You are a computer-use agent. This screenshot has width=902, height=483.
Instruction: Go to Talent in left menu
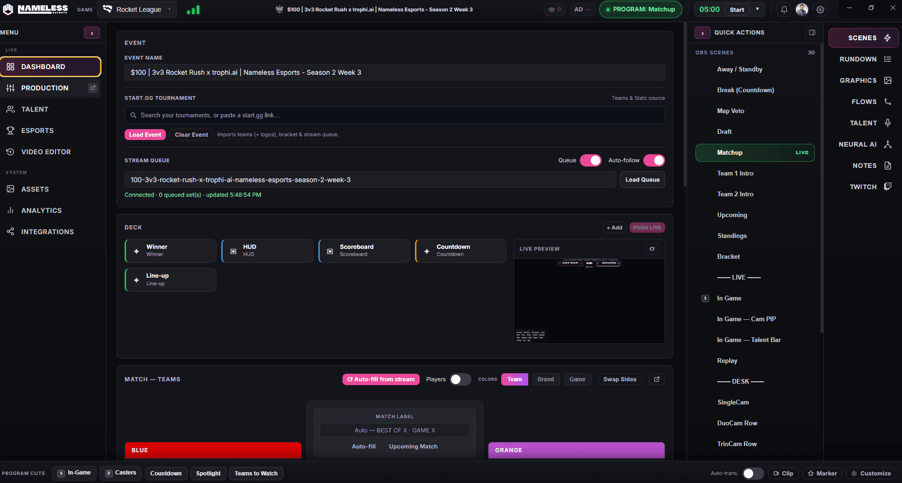point(51,109)
